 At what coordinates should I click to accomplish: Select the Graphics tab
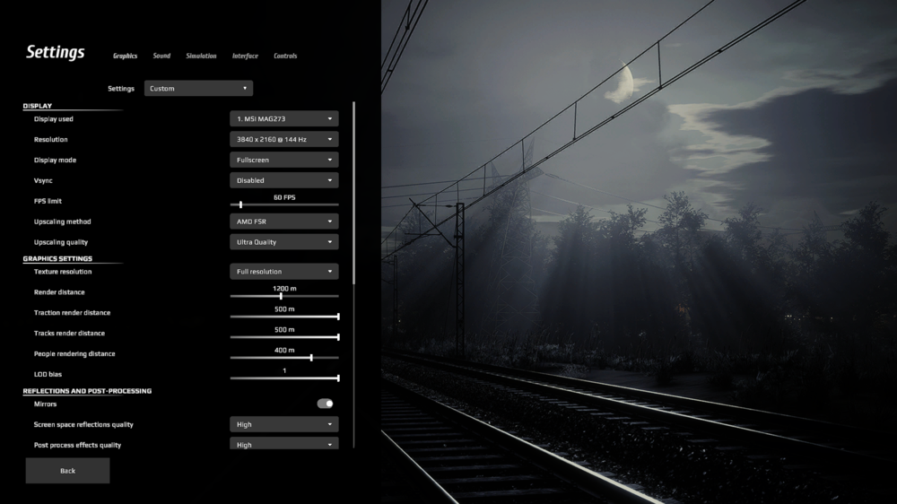pos(125,56)
